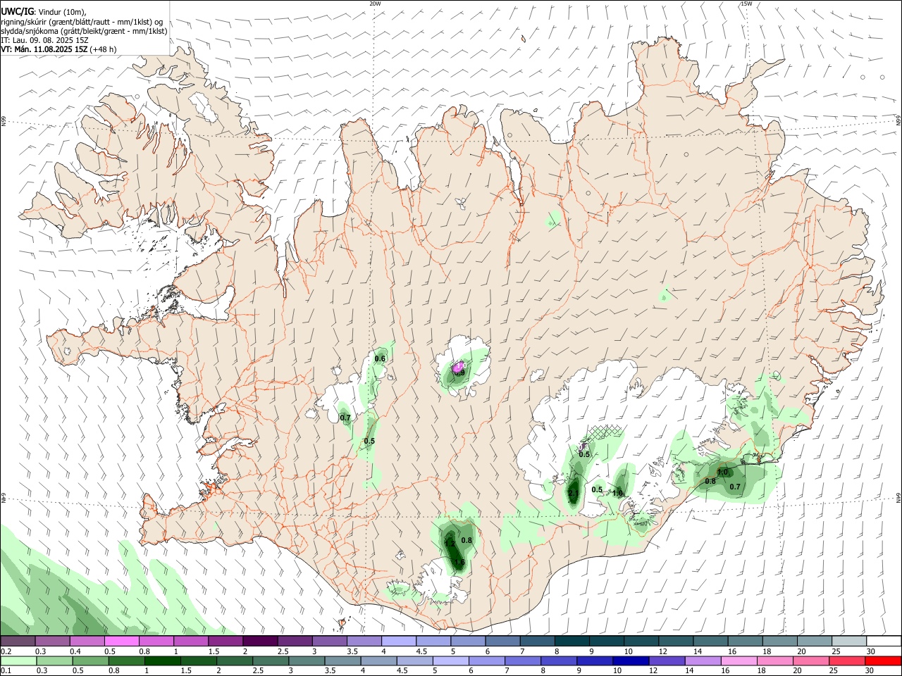Select the Vindur (10m) header text
The height and width of the screenshot is (676, 902).
[63, 11]
